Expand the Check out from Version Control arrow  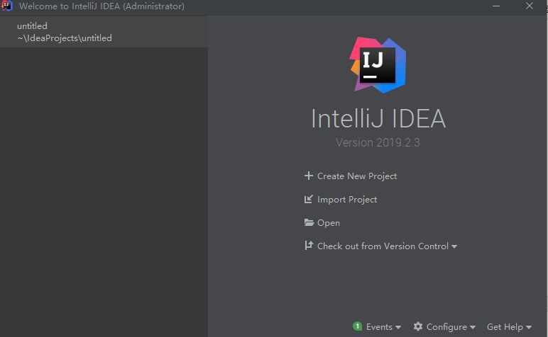(454, 247)
